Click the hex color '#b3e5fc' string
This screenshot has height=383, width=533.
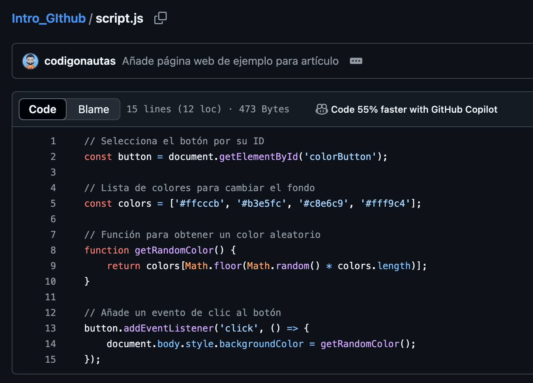259,203
